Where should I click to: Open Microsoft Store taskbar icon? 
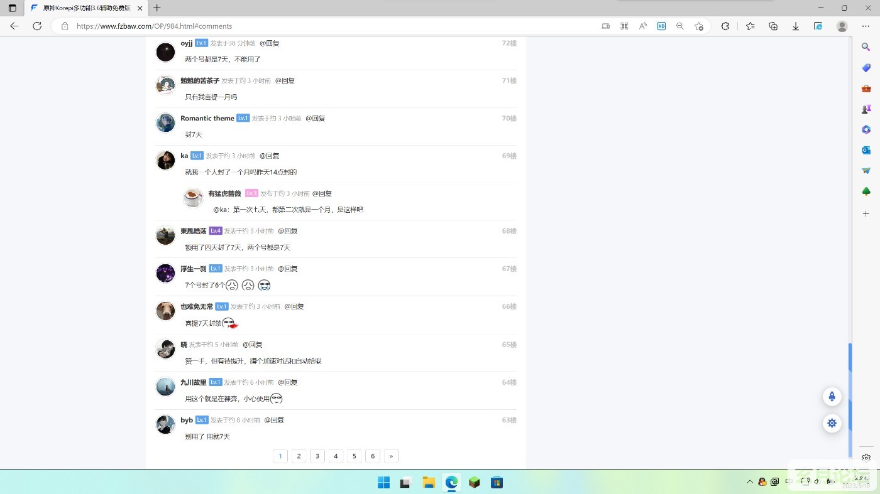click(x=497, y=483)
